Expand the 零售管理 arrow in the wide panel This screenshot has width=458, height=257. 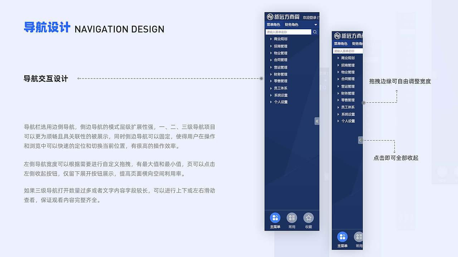point(271,81)
